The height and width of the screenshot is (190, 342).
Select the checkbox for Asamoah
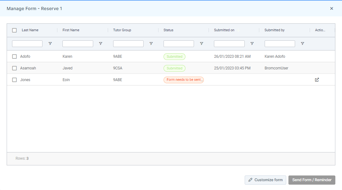point(14,68)
